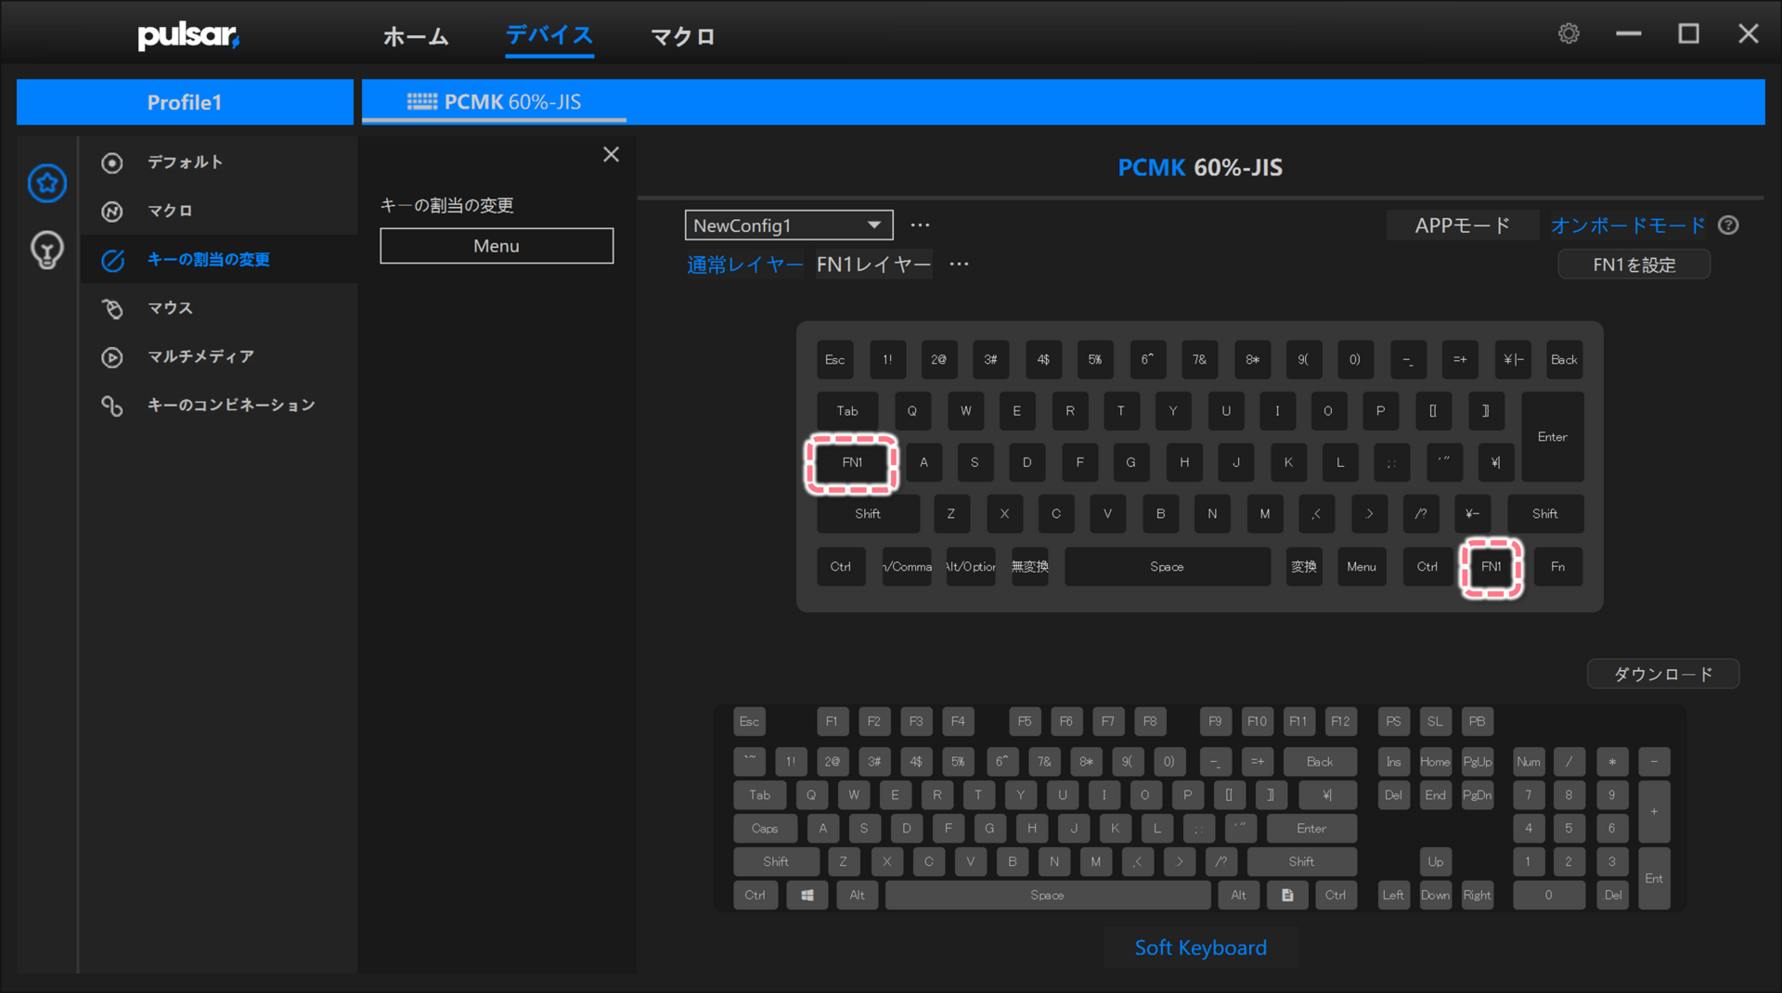The height and width of the screenshot is (993, 1782).
Task: Switch to APPモード
Action: pos(1462,226)
